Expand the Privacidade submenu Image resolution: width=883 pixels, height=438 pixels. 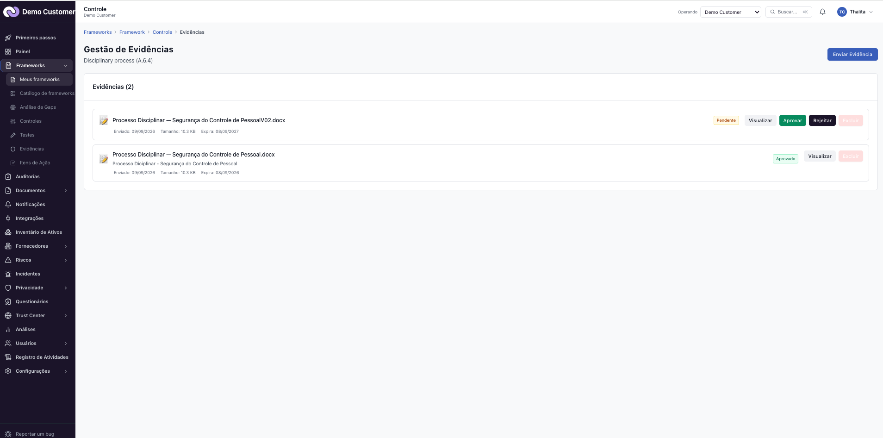click(x=66, y=288)
